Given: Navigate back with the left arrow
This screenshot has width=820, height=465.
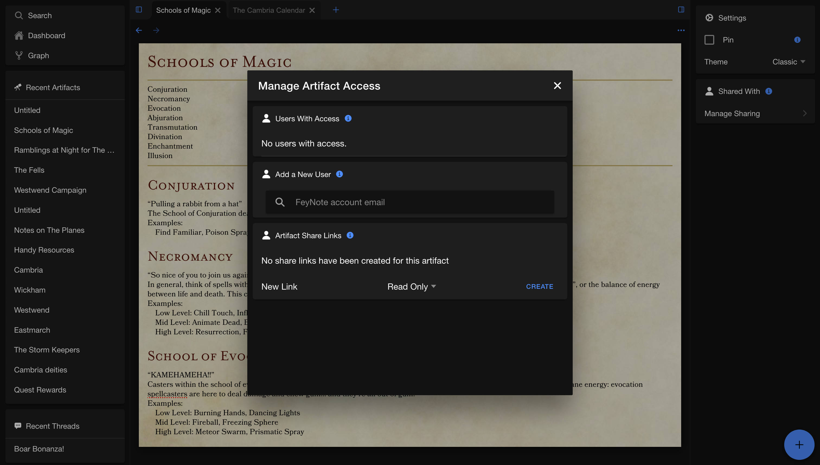Looking at the screenshot, I should tap(139, 30).
